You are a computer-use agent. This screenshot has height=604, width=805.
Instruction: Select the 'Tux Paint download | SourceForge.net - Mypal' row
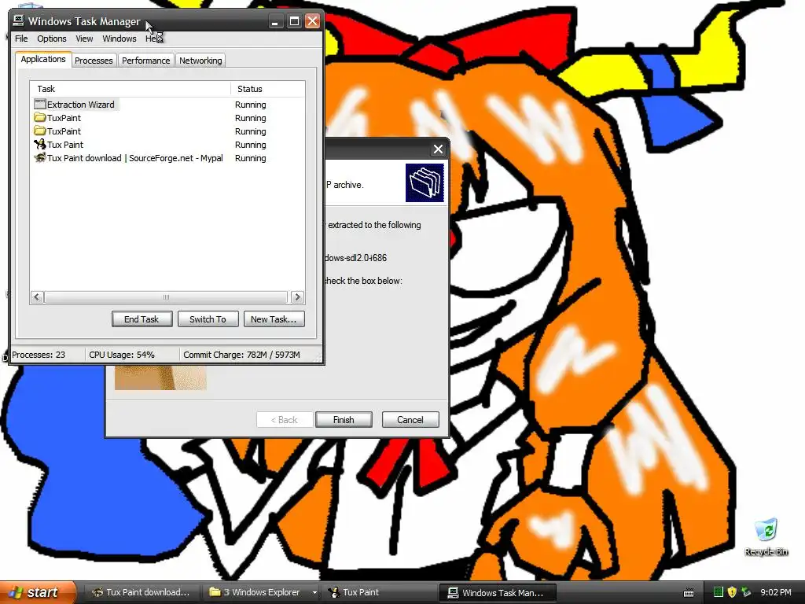click(x=167, y=158)
